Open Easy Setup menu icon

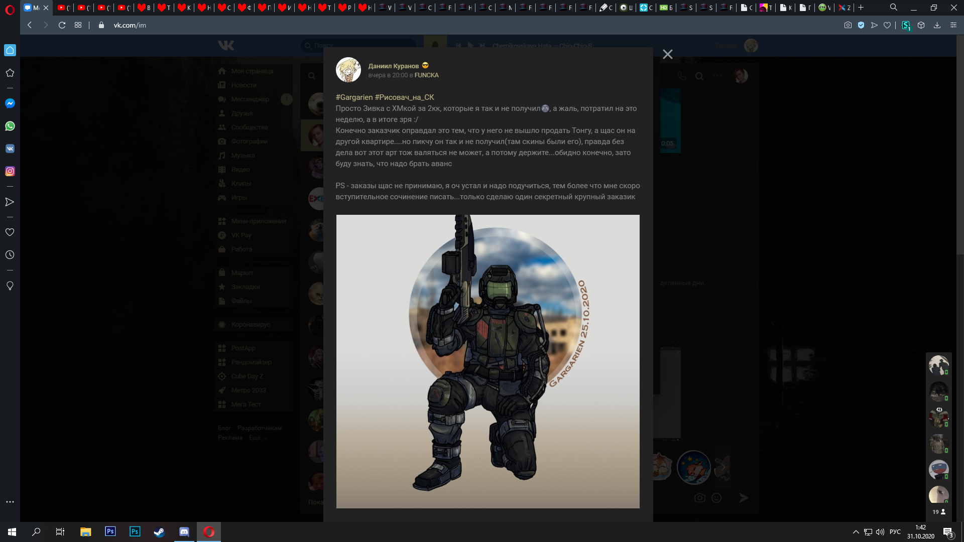click(953, 25)
